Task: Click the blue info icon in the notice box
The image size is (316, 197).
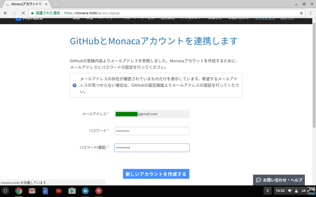Action: coord(75,85)
